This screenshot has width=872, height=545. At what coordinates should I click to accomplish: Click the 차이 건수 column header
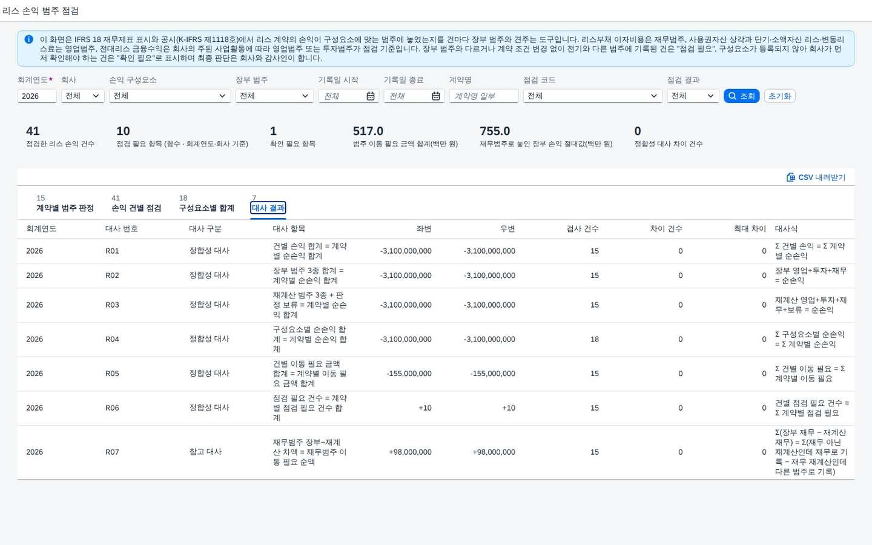pos(666,229)
